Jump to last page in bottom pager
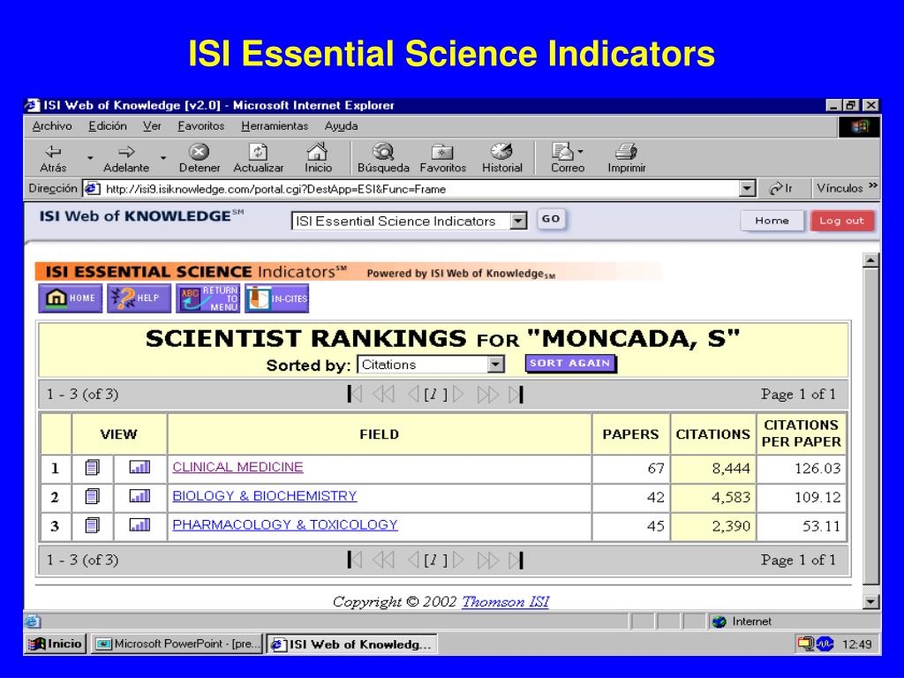 (x=516, y=560)
